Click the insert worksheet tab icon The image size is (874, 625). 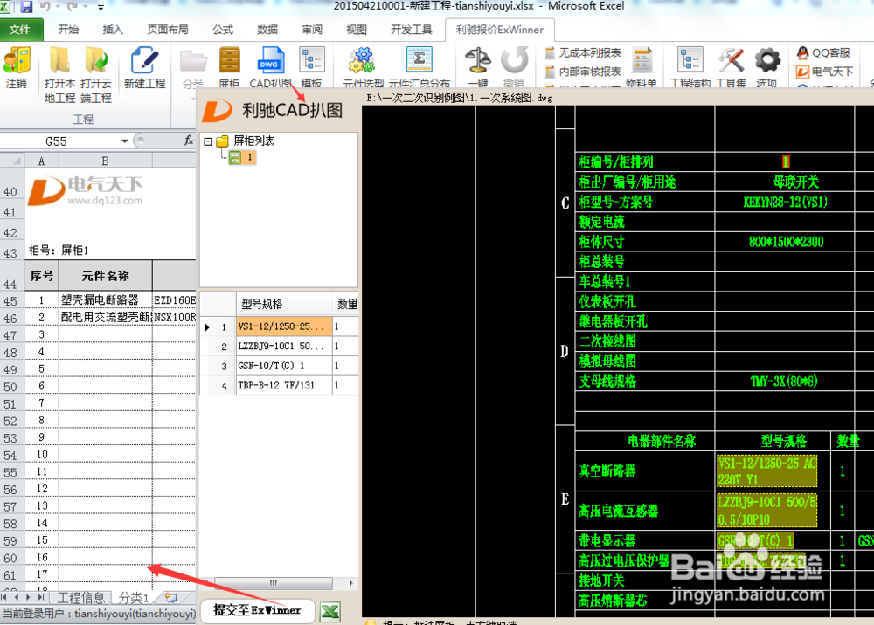[170, 598]
